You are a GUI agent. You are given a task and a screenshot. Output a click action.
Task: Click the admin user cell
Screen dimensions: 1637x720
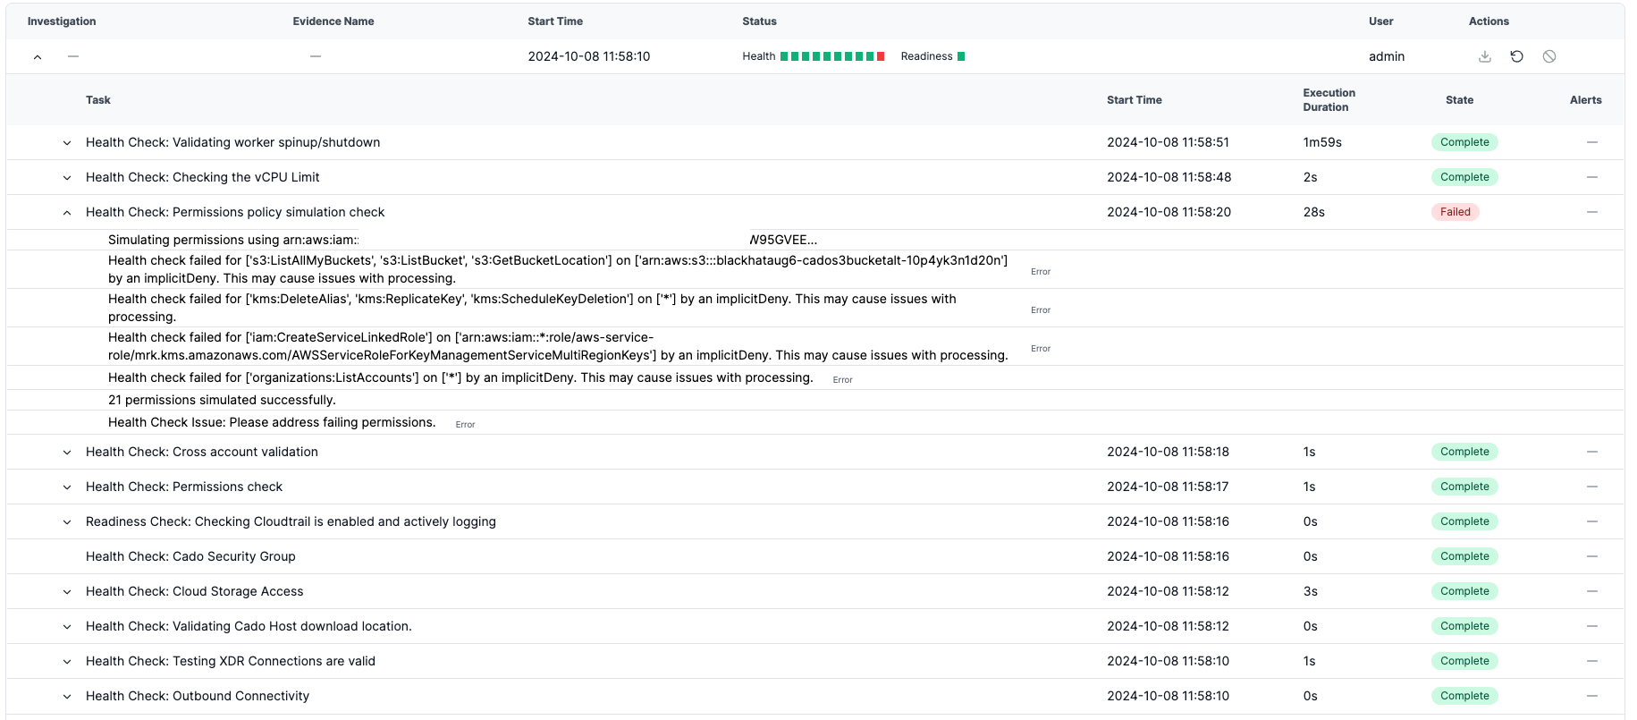(1387, 56)
